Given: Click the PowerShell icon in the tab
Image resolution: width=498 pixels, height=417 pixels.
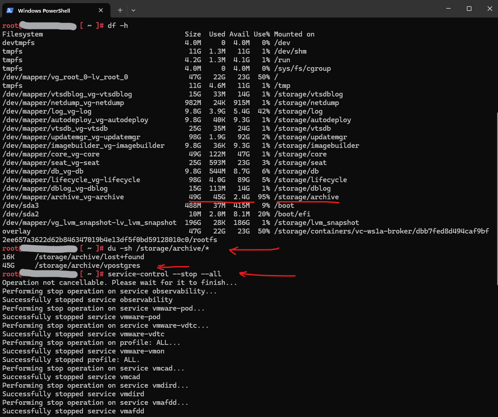Looking at the screenshot, I should coord(9,10).
